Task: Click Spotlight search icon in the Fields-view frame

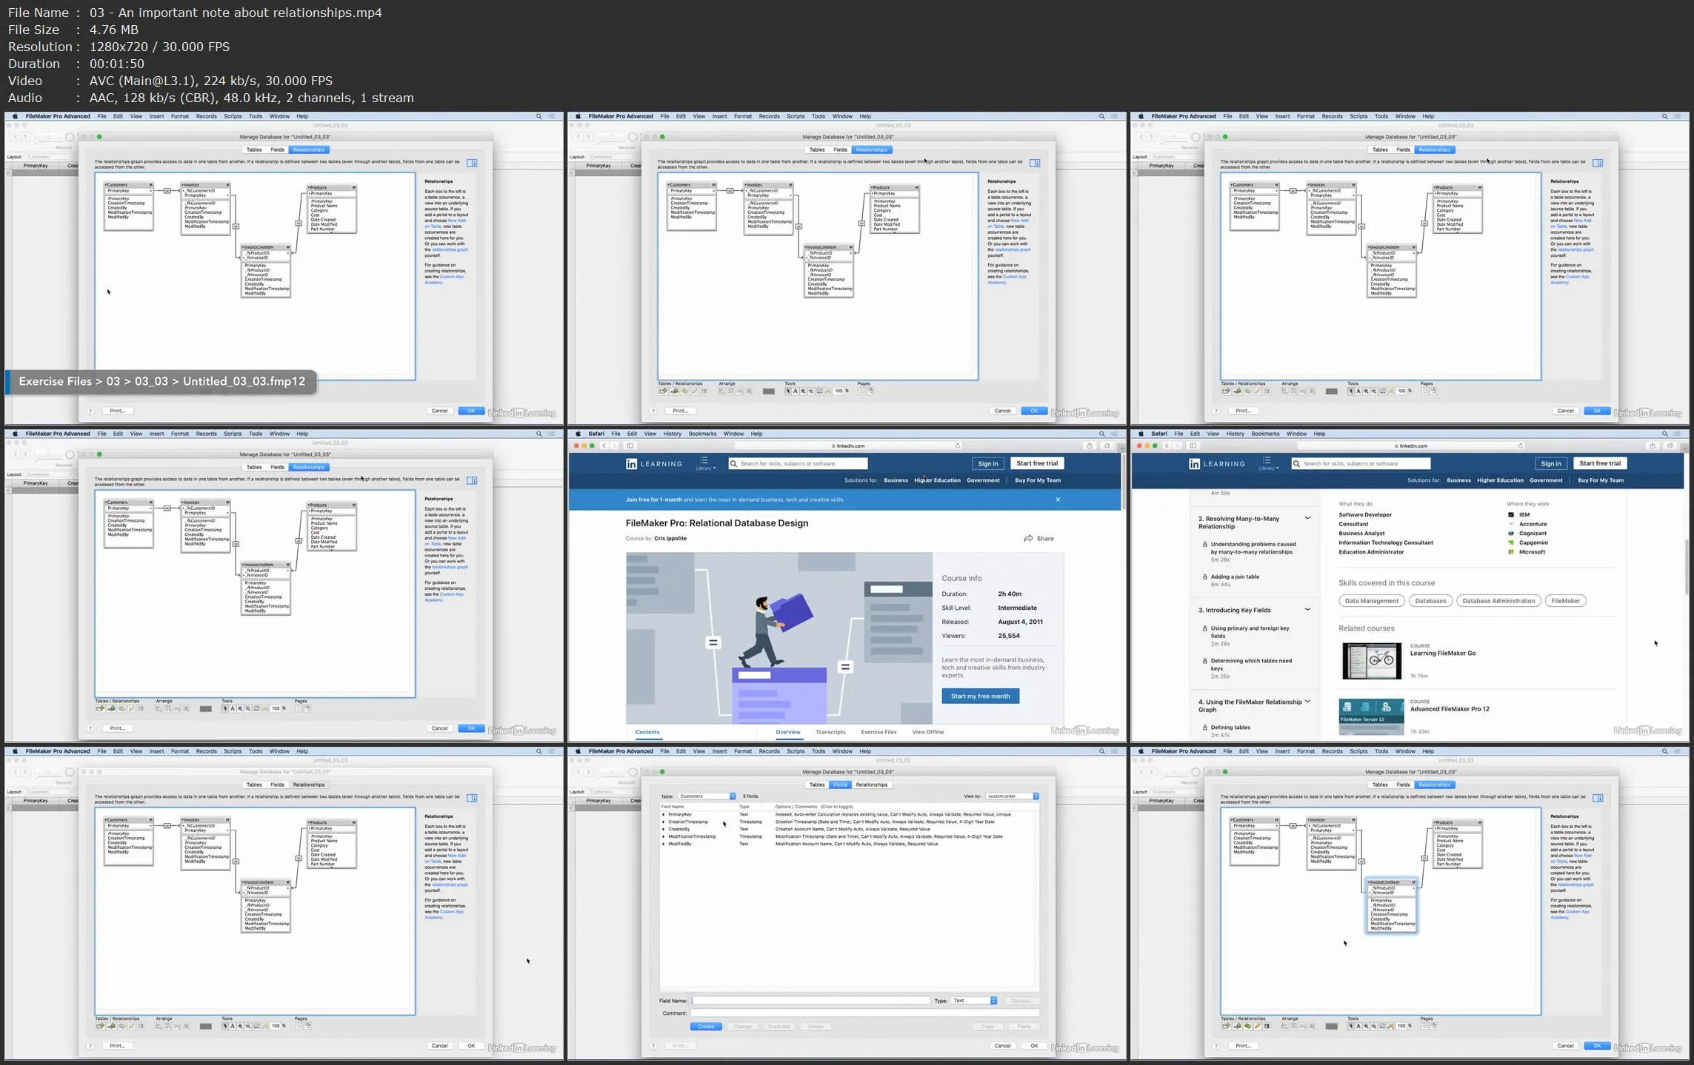Action: coord(1101,751)
